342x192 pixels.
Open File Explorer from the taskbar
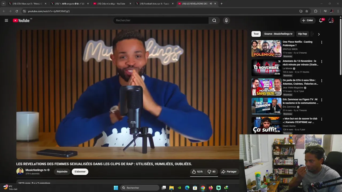pyautogui.click(x=172, y=188)
